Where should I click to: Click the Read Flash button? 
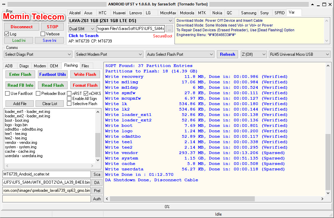tap(53, 85)
